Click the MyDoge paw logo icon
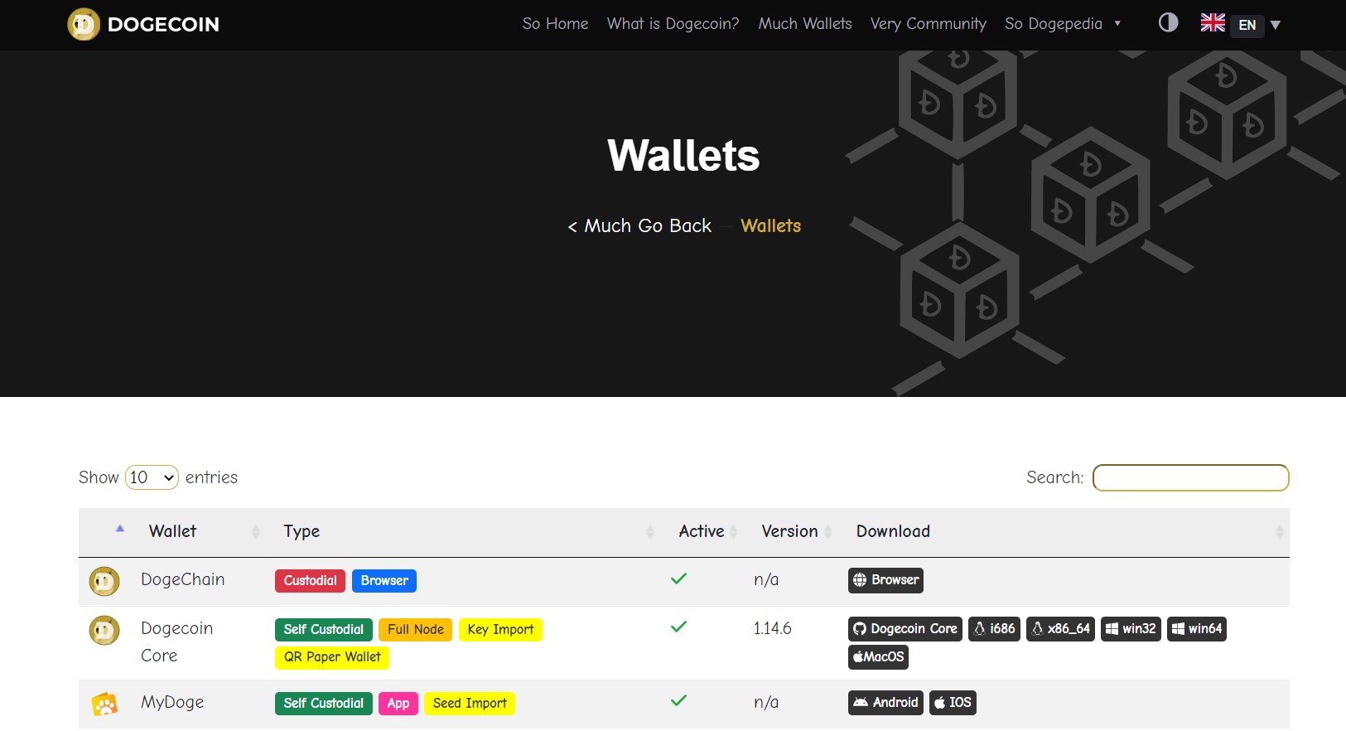1346x731 pixels. click(x=104, y=704)
